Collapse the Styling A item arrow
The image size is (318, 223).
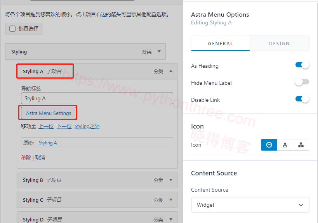pos(171,71)
